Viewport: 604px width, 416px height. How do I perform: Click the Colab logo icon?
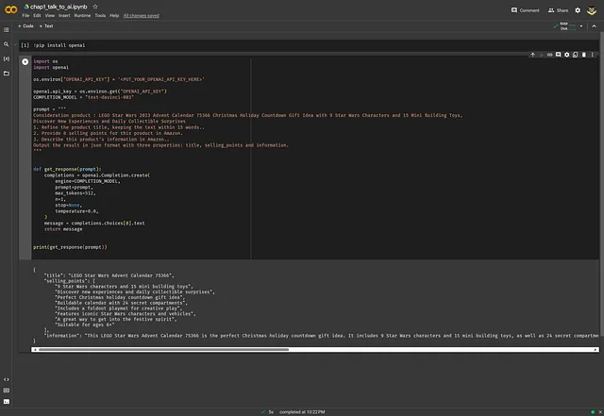coord(10,9)
